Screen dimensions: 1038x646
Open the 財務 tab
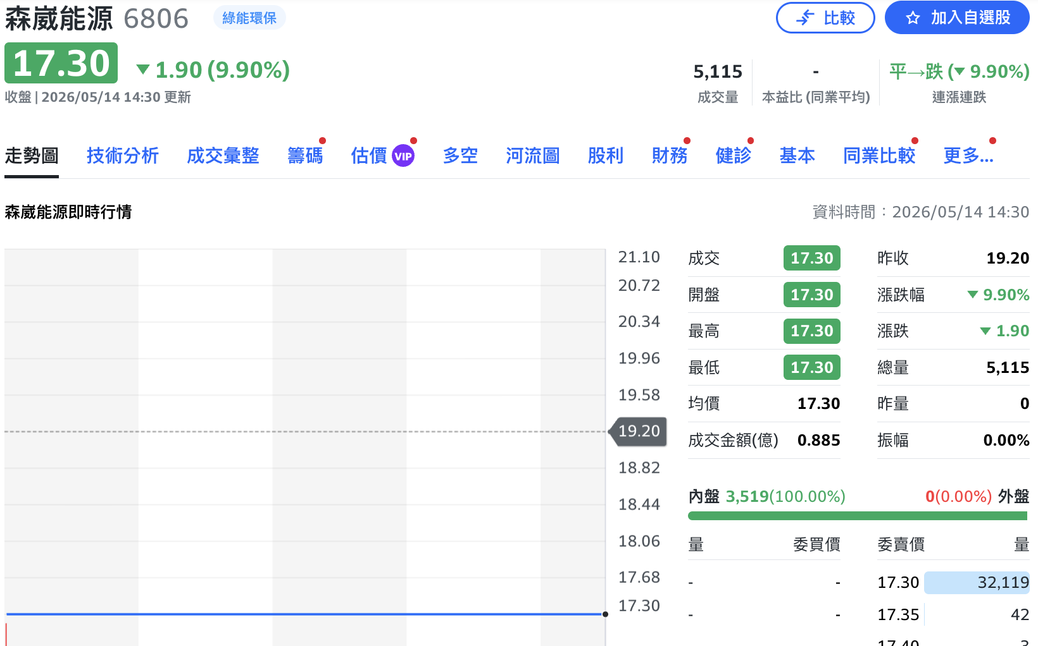coord(670,155)
